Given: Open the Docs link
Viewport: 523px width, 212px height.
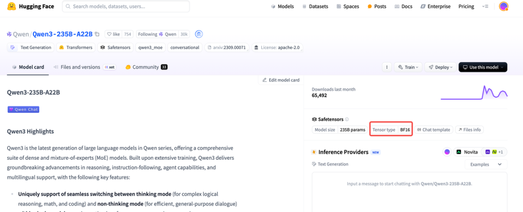Looking at the screenshot, I should point(403,6).
